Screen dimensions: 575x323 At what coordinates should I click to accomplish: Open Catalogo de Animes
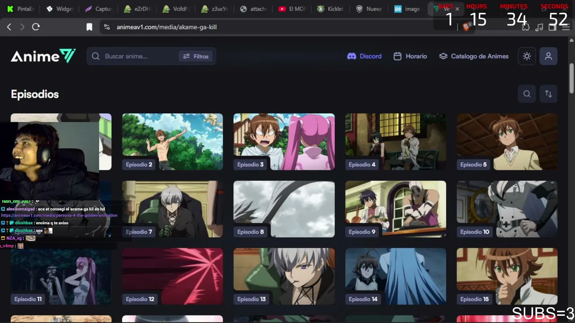coord(473,56)
